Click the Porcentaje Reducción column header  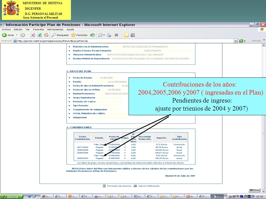click(145, 138)
